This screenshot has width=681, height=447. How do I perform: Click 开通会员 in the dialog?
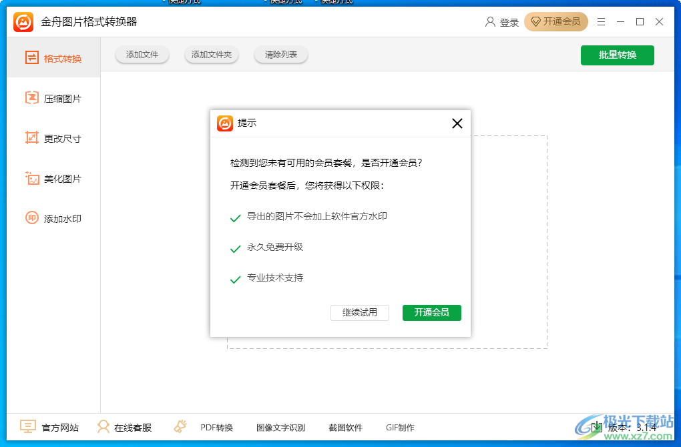[x=431, y=312]
